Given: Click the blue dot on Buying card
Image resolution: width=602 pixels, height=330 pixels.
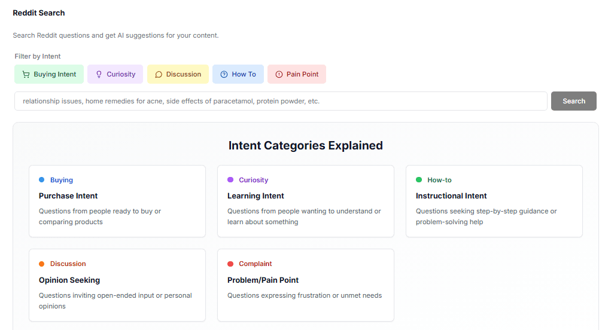Looking at the screenshot, I should [41, 179].
